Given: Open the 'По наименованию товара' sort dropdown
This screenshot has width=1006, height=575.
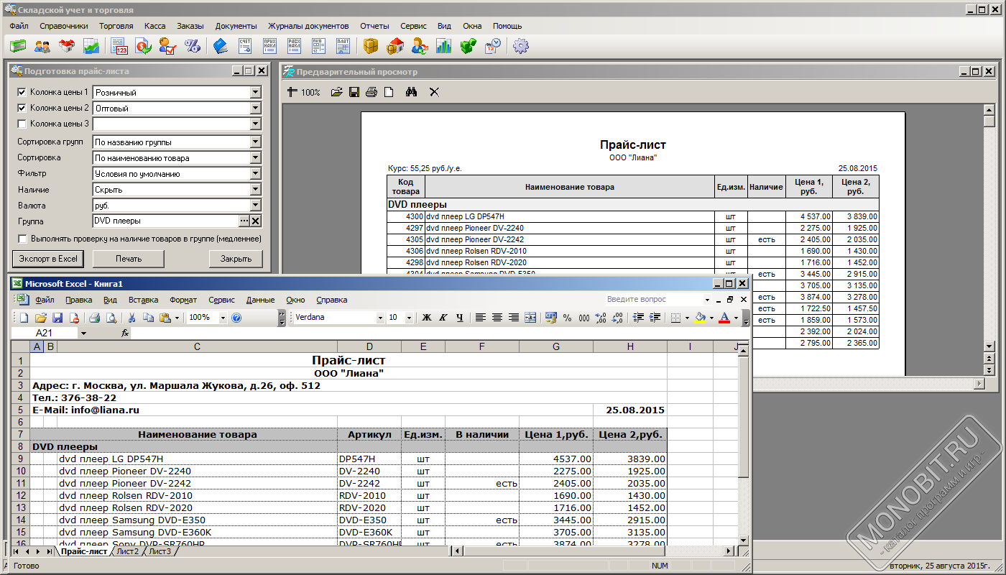Looking at the screenshot, I should (255, 157).
